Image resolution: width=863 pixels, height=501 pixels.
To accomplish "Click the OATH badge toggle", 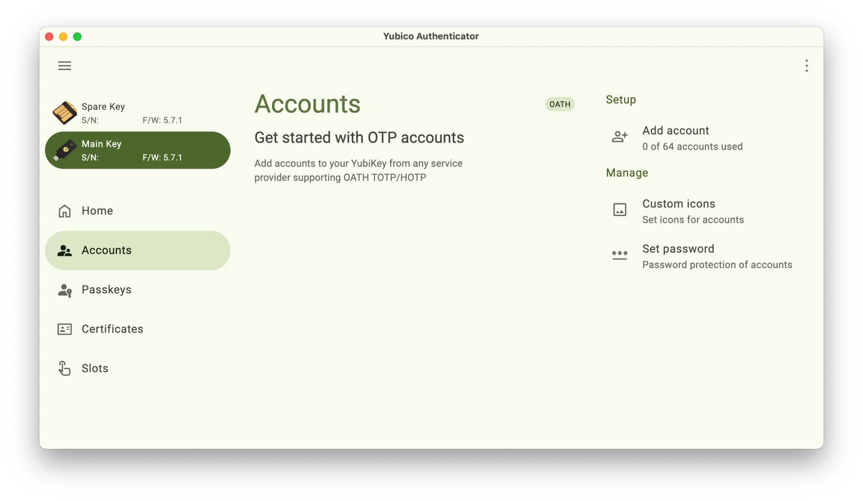I will click(559, 104).
